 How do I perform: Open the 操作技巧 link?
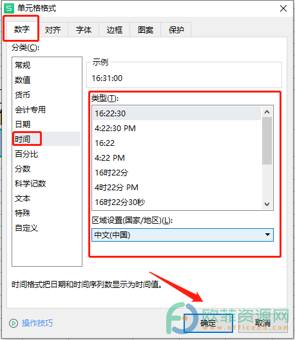[37, 323]
